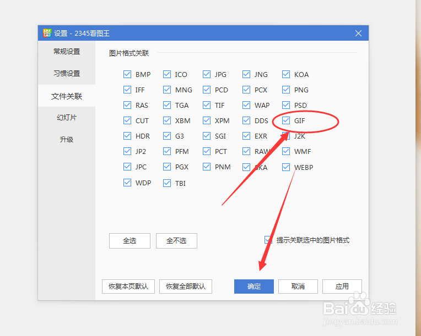The image size is (421, 336).
Task: Uncheck the WMF format checkbox
Action: [286, 151]
